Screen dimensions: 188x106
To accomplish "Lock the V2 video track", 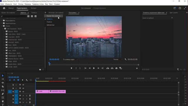I will tap(13, 88).
